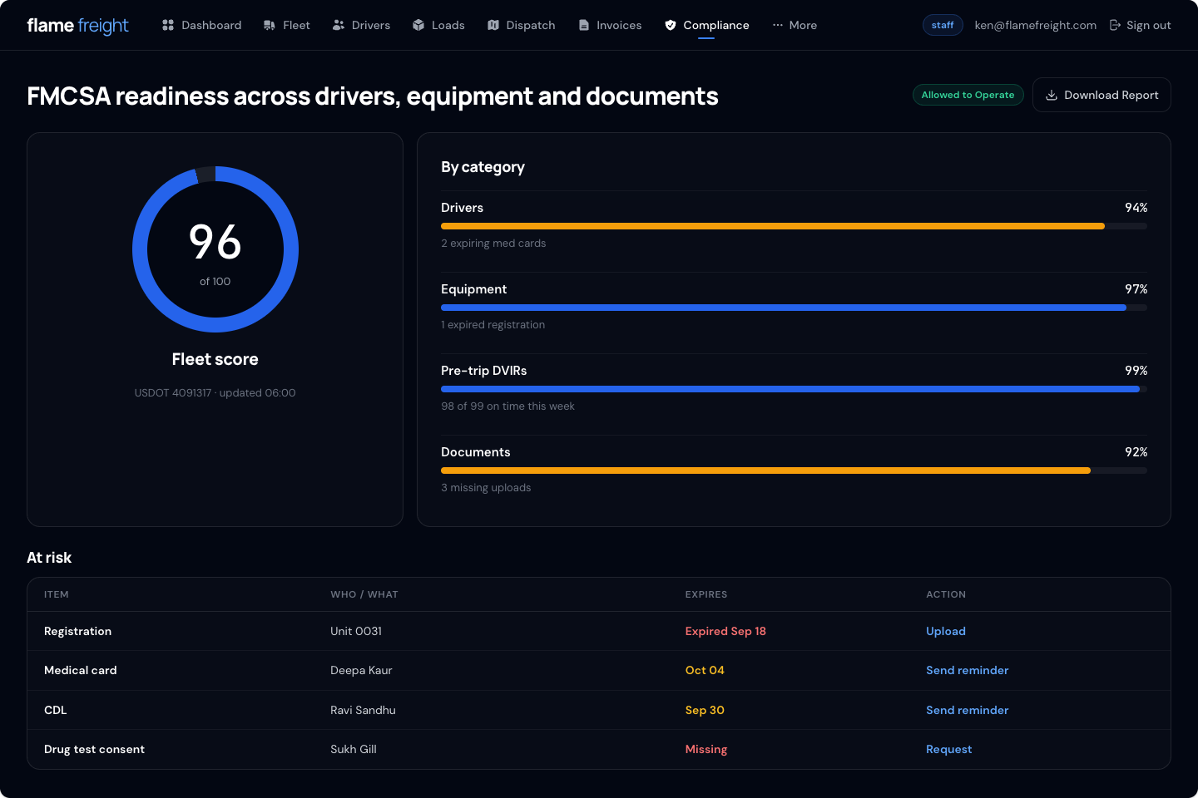Click the Drivers 94% progress bar
The image size is (1198, 798).
coord(794,226)
